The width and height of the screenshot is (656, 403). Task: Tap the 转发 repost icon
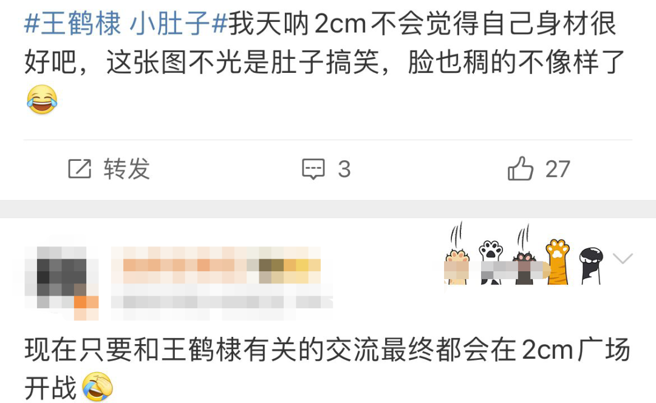coord(80,169)
